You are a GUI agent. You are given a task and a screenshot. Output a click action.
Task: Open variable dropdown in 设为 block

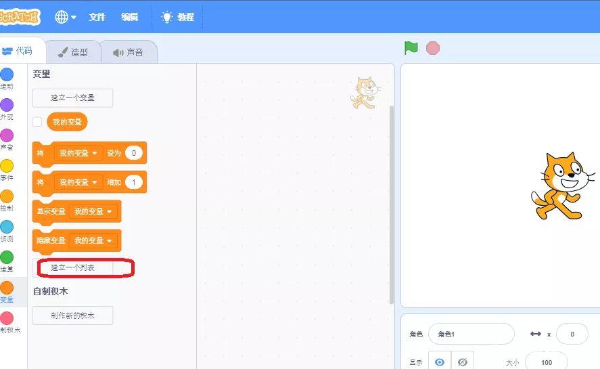coord(78,153)
